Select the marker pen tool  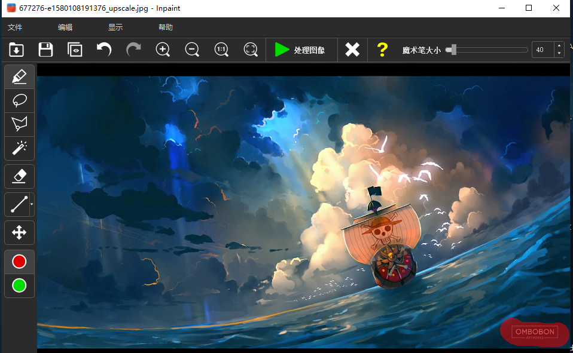pos(19,76)
